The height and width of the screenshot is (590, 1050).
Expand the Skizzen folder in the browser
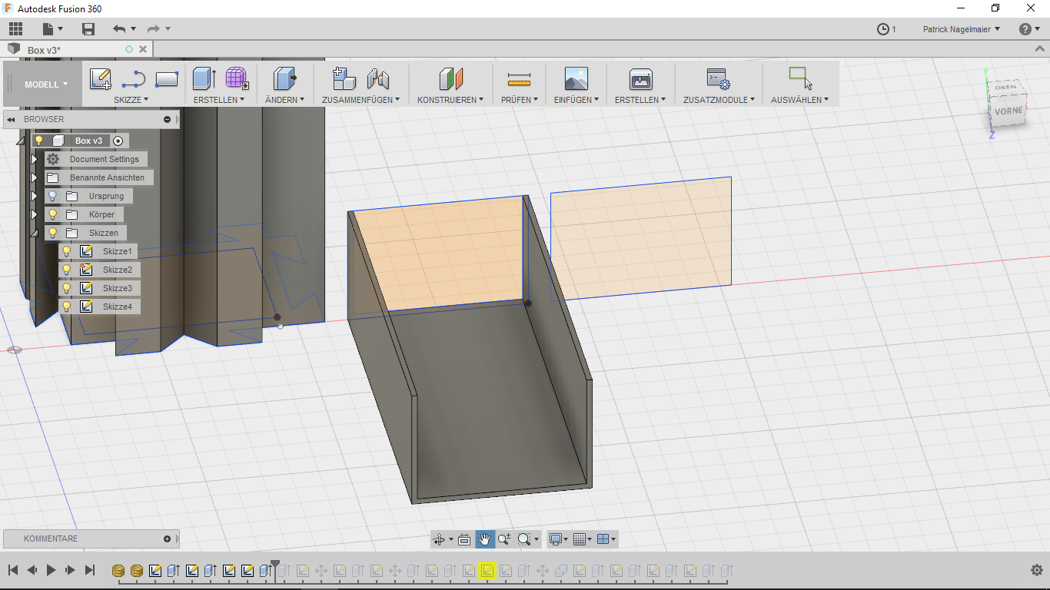tap(34, 232)
